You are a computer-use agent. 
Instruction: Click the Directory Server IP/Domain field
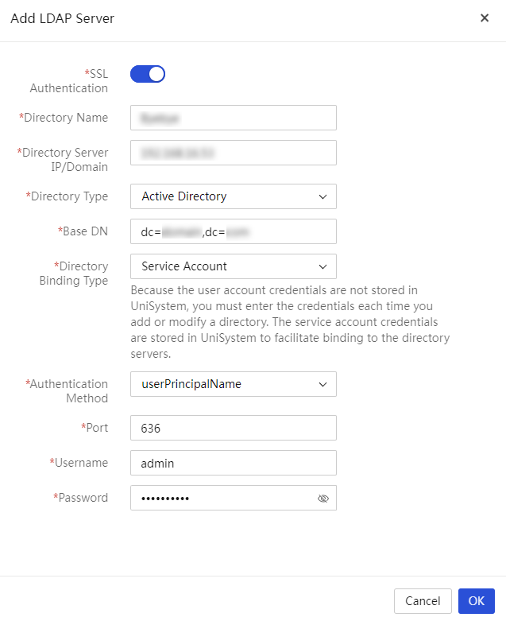coord(234,153)
